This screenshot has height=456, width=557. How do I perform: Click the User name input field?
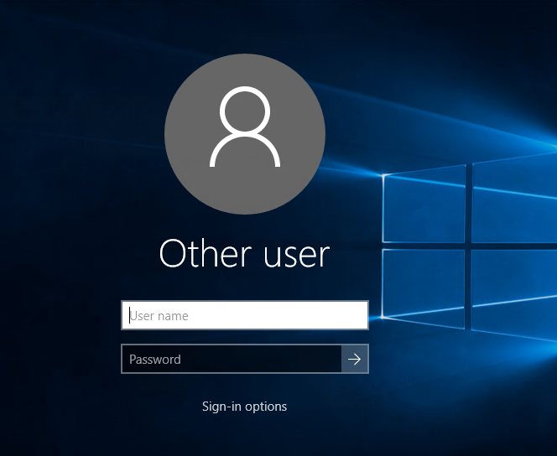point(245,315)
